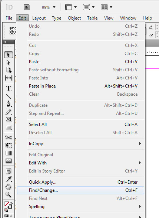Select the Pen tool
The width and height of the screenshot is (159, 218).
[x=9, y=104]
